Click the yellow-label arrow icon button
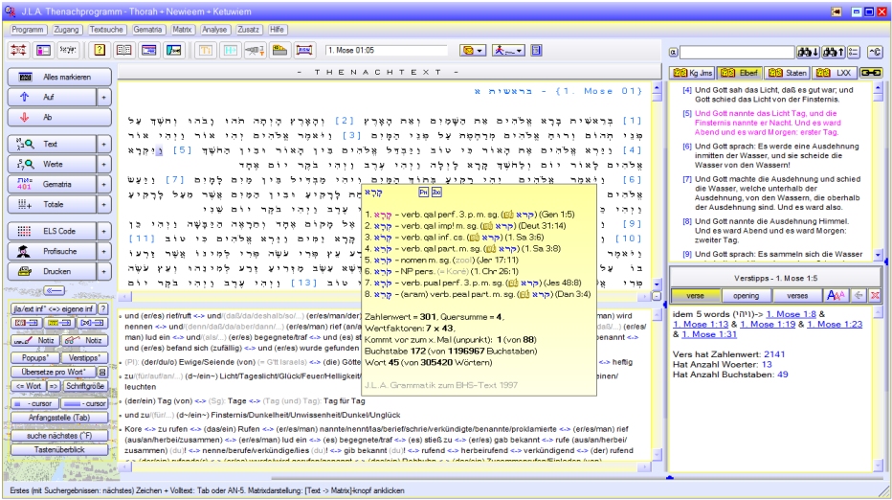Screen dimensions: 892x500 coord(59,323)
